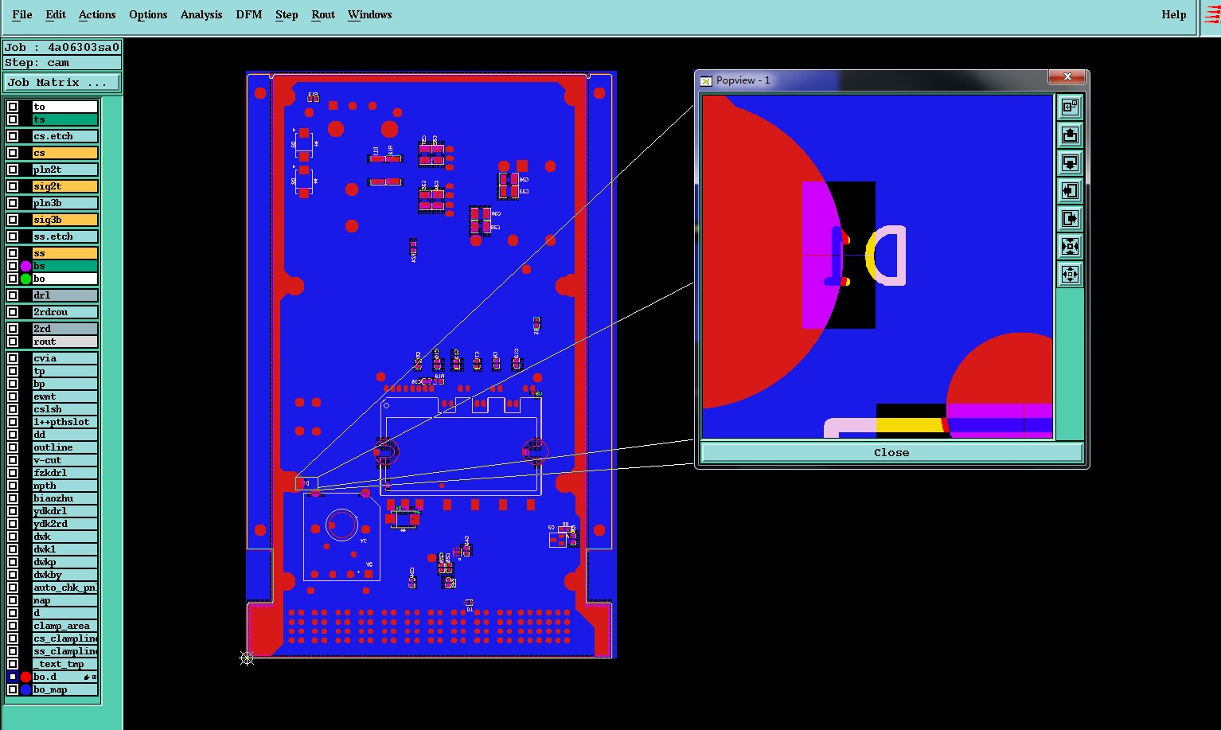Viewport: 1221px width, 730px height.
Task: Open the Edit menu
Action: pos(56,14)
